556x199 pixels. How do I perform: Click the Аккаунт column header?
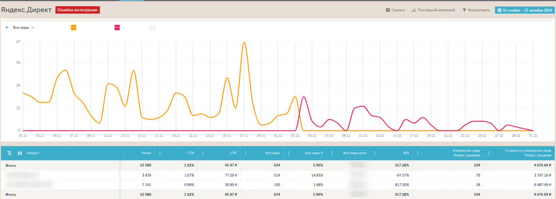(33, 153)
